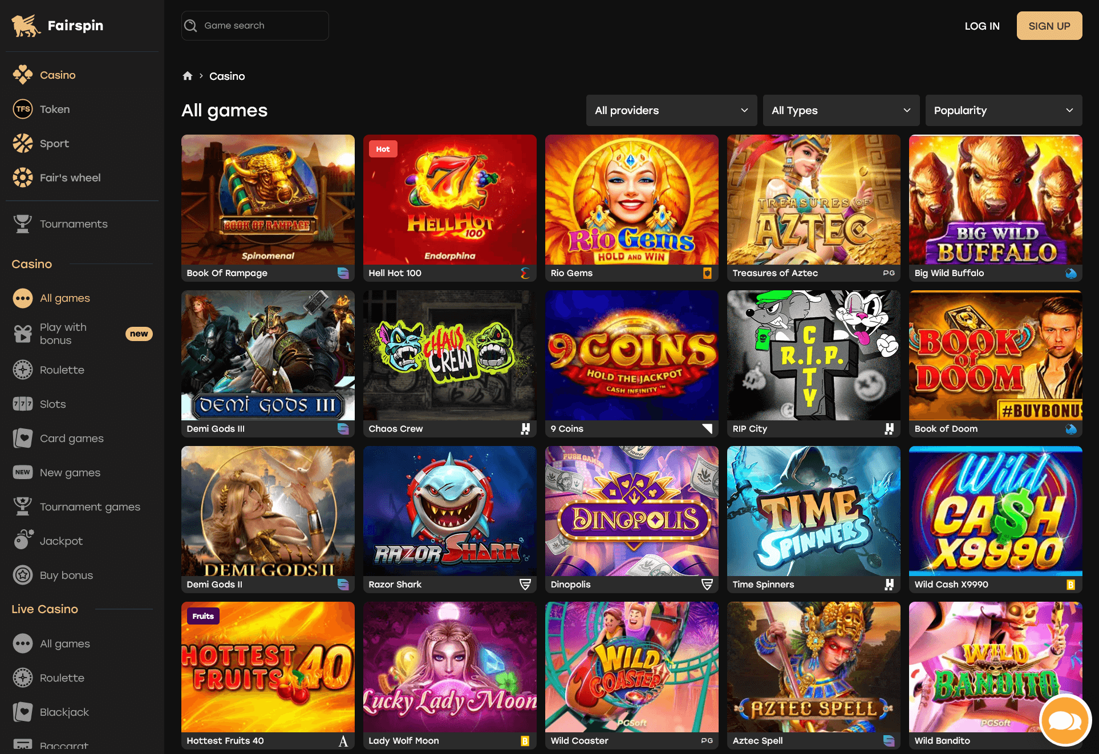The height and width of the screenshot is (754, 1099).
Task: Open the Popularity sort dropdown
Action: coord(1003,110)
